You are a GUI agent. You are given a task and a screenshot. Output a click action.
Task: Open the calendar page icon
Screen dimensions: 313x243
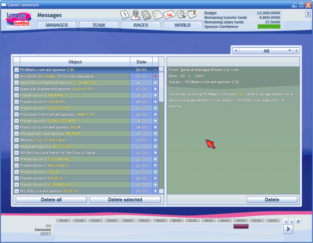(125, 15)
